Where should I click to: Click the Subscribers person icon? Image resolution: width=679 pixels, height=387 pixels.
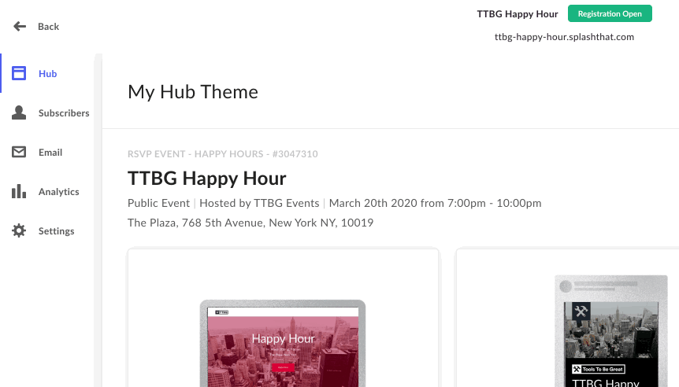pyautogui.click(x=19, y=112)
